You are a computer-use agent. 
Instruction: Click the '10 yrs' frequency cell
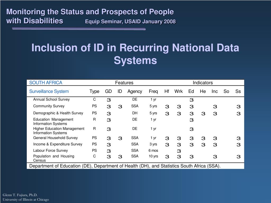tap(153, 156)
